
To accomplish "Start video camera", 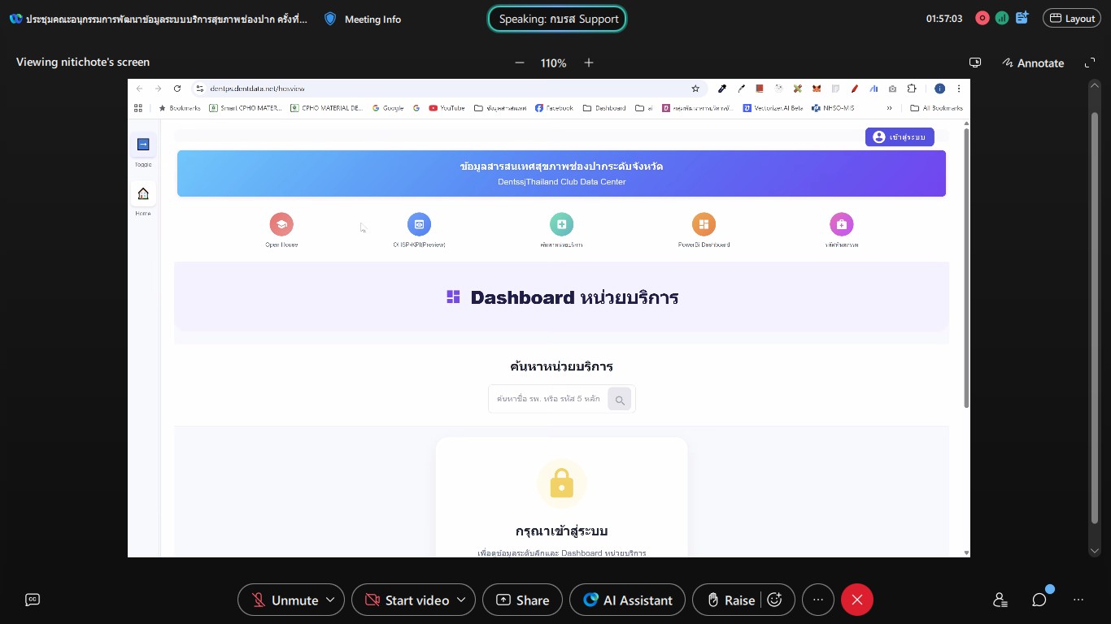I will (406, 600).
